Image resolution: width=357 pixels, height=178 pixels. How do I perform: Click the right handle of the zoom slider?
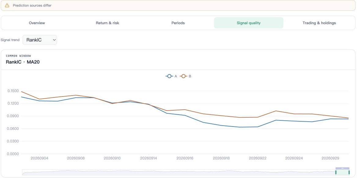pyautogui.click(x=349, y=172)
